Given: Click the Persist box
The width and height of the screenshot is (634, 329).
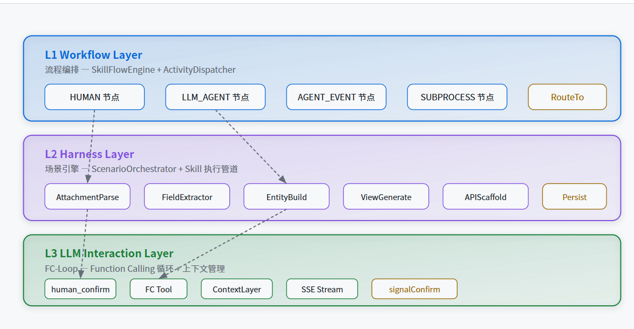Looking at the screenshot, I should (575, 197).
